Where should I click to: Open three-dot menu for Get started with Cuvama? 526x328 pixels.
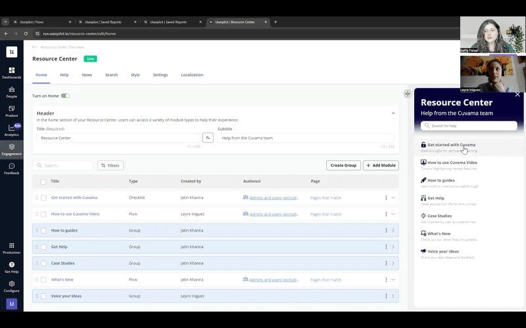385,197
